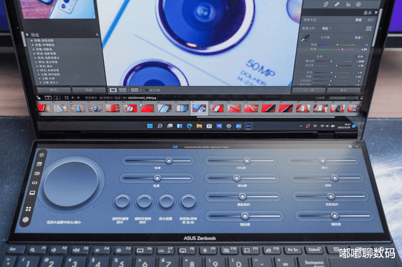Click the Previous button in Develop panel
The width and height of the screenshot is (402, 267).
(x=309, y=90)
